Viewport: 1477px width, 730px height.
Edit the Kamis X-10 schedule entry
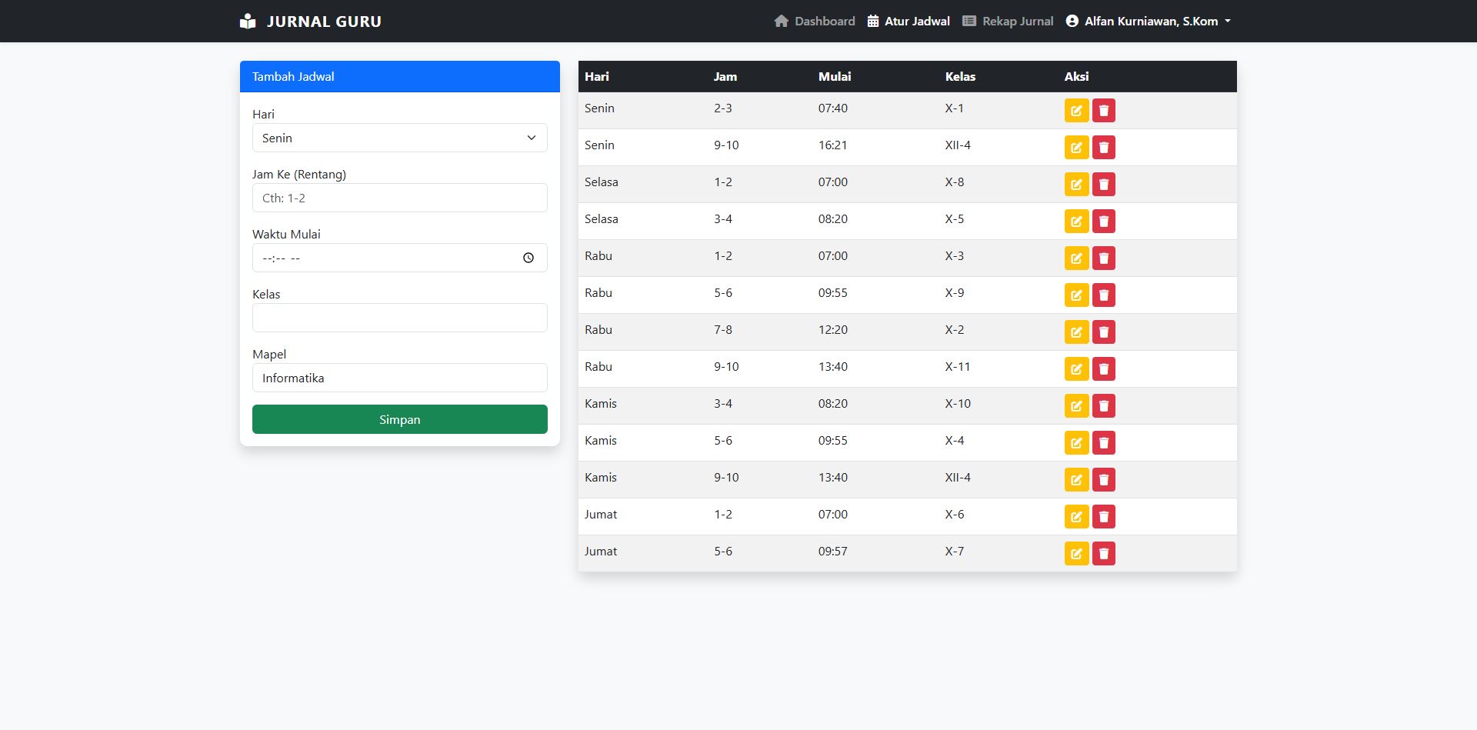(x=1076, y=406)
